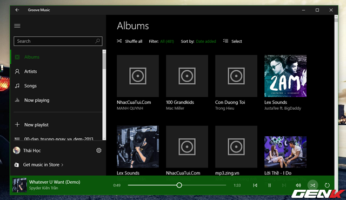Click the Songs music note icon
The width and height of the screenshot is (346, 200).
click(x=17, y=86)
